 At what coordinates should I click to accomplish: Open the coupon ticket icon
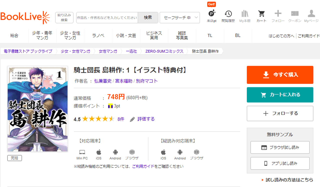pyautogui.click(x=295, y=14)
